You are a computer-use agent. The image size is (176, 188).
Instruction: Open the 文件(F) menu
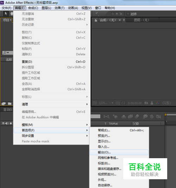[6, 8]
